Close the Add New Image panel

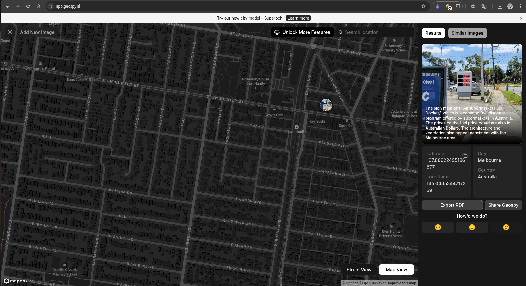10,32
